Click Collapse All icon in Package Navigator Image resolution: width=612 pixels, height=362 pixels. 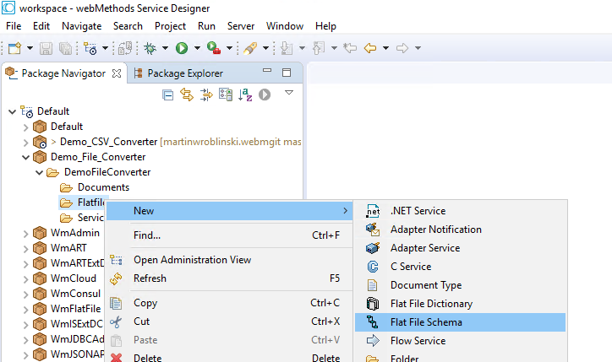167,95
